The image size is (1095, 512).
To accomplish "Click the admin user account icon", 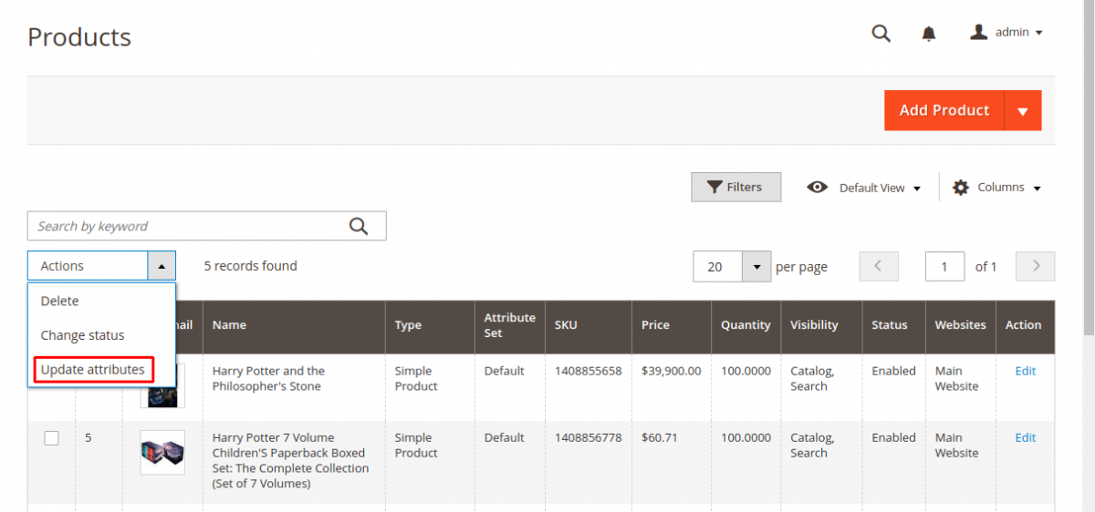I will point(979,33).
